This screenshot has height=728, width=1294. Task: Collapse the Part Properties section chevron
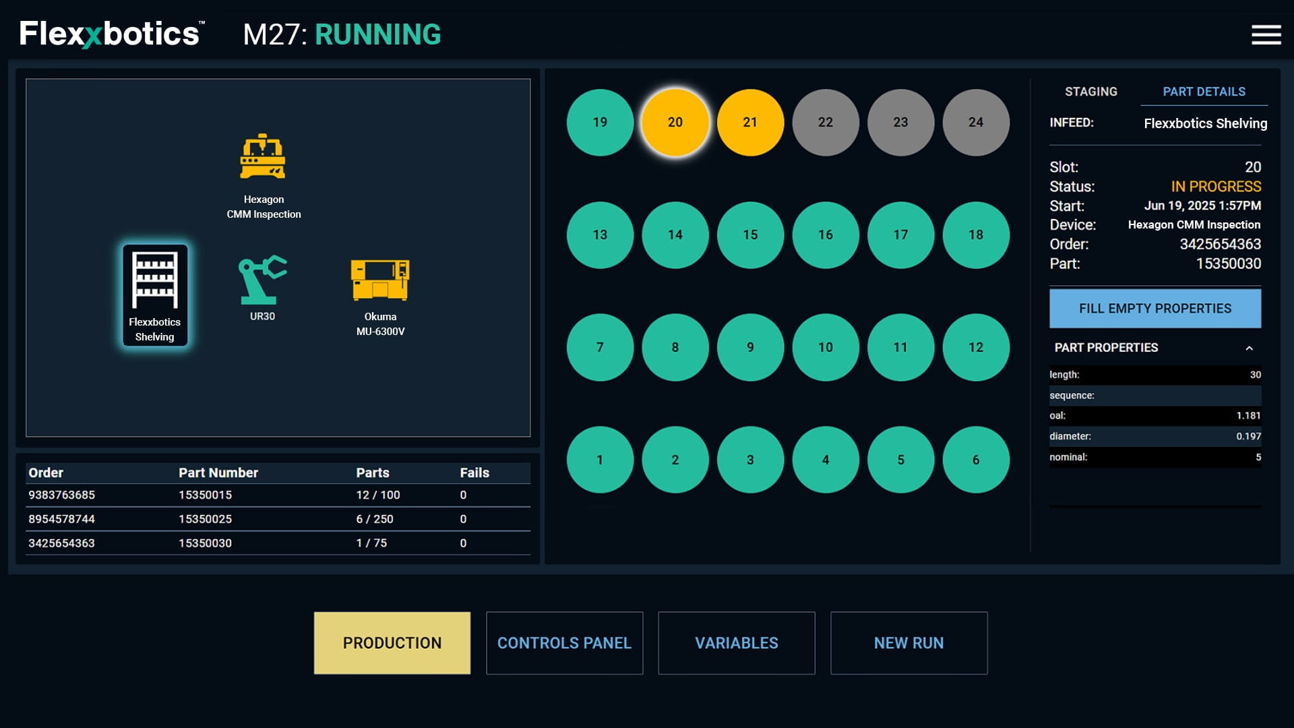click(x=1249, y=348)
